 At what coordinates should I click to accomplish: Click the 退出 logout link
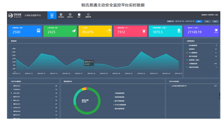click(x=217, y=15)
